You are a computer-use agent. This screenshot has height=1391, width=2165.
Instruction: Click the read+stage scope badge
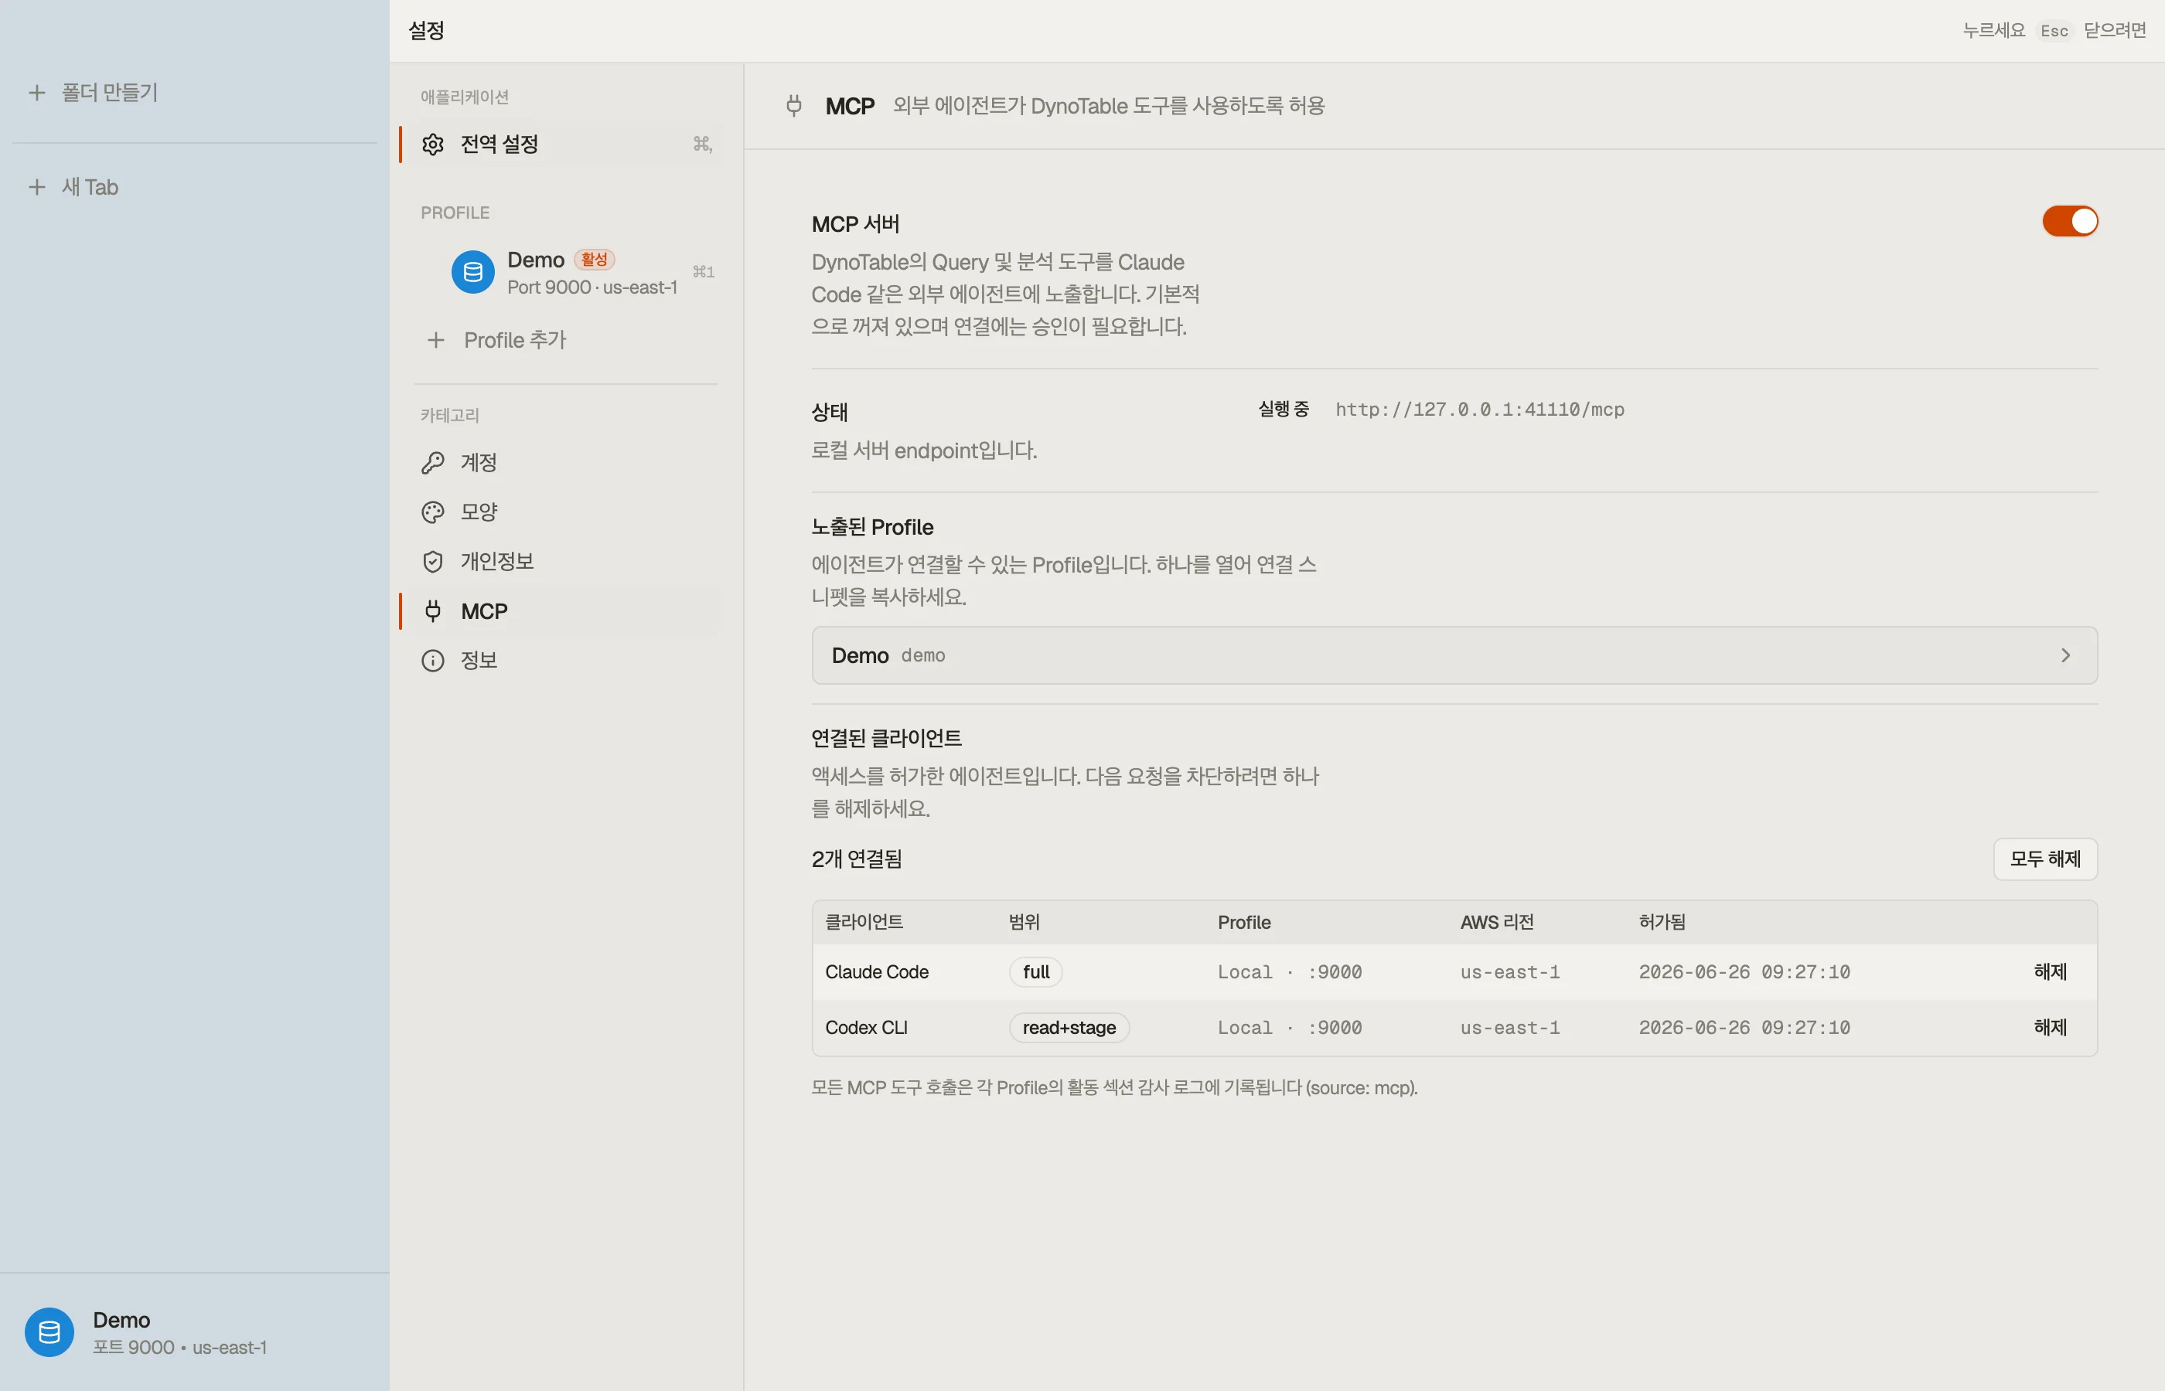[1069, 1028]
